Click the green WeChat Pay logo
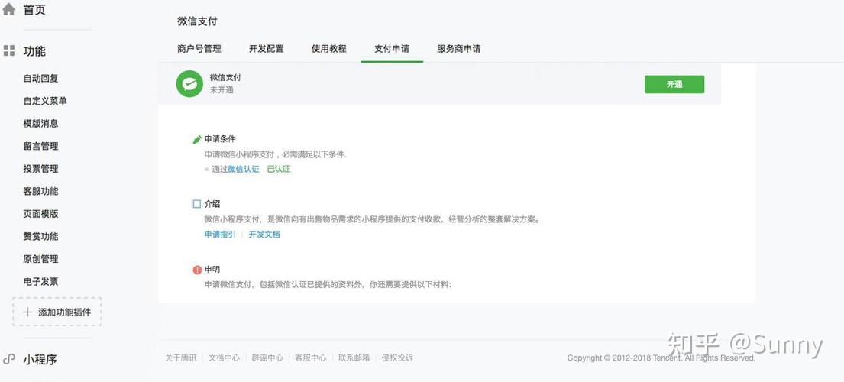844x382 pixels. [x=189, y=84]
